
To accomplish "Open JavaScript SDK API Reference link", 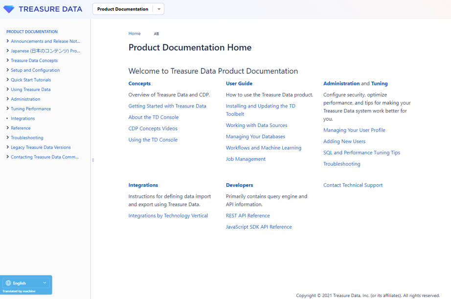I will tap(259, 227).
